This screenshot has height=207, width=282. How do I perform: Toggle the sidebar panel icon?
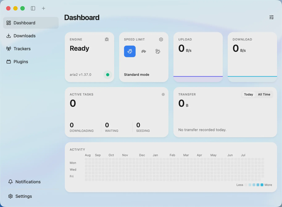(x=33, y=8)
